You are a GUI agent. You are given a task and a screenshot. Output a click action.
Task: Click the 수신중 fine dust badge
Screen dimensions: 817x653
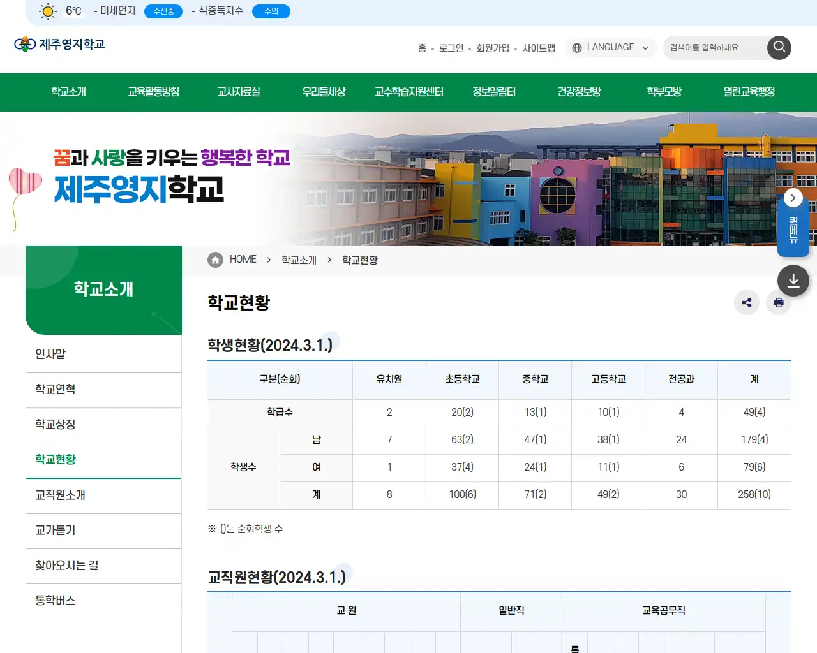tap(163, 11)
